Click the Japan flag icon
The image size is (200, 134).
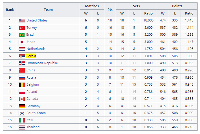pyautogui.click(x=22, y=42)
